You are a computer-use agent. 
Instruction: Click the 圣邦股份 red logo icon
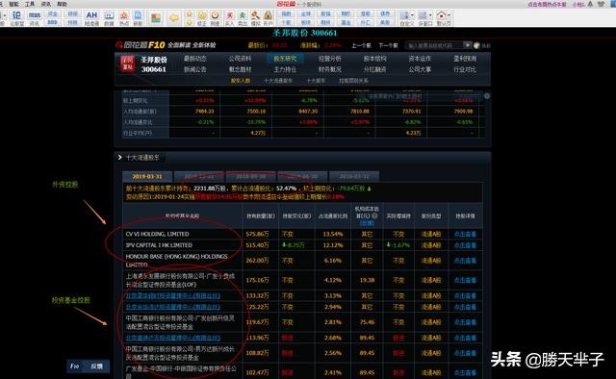[x=128, y=63]
